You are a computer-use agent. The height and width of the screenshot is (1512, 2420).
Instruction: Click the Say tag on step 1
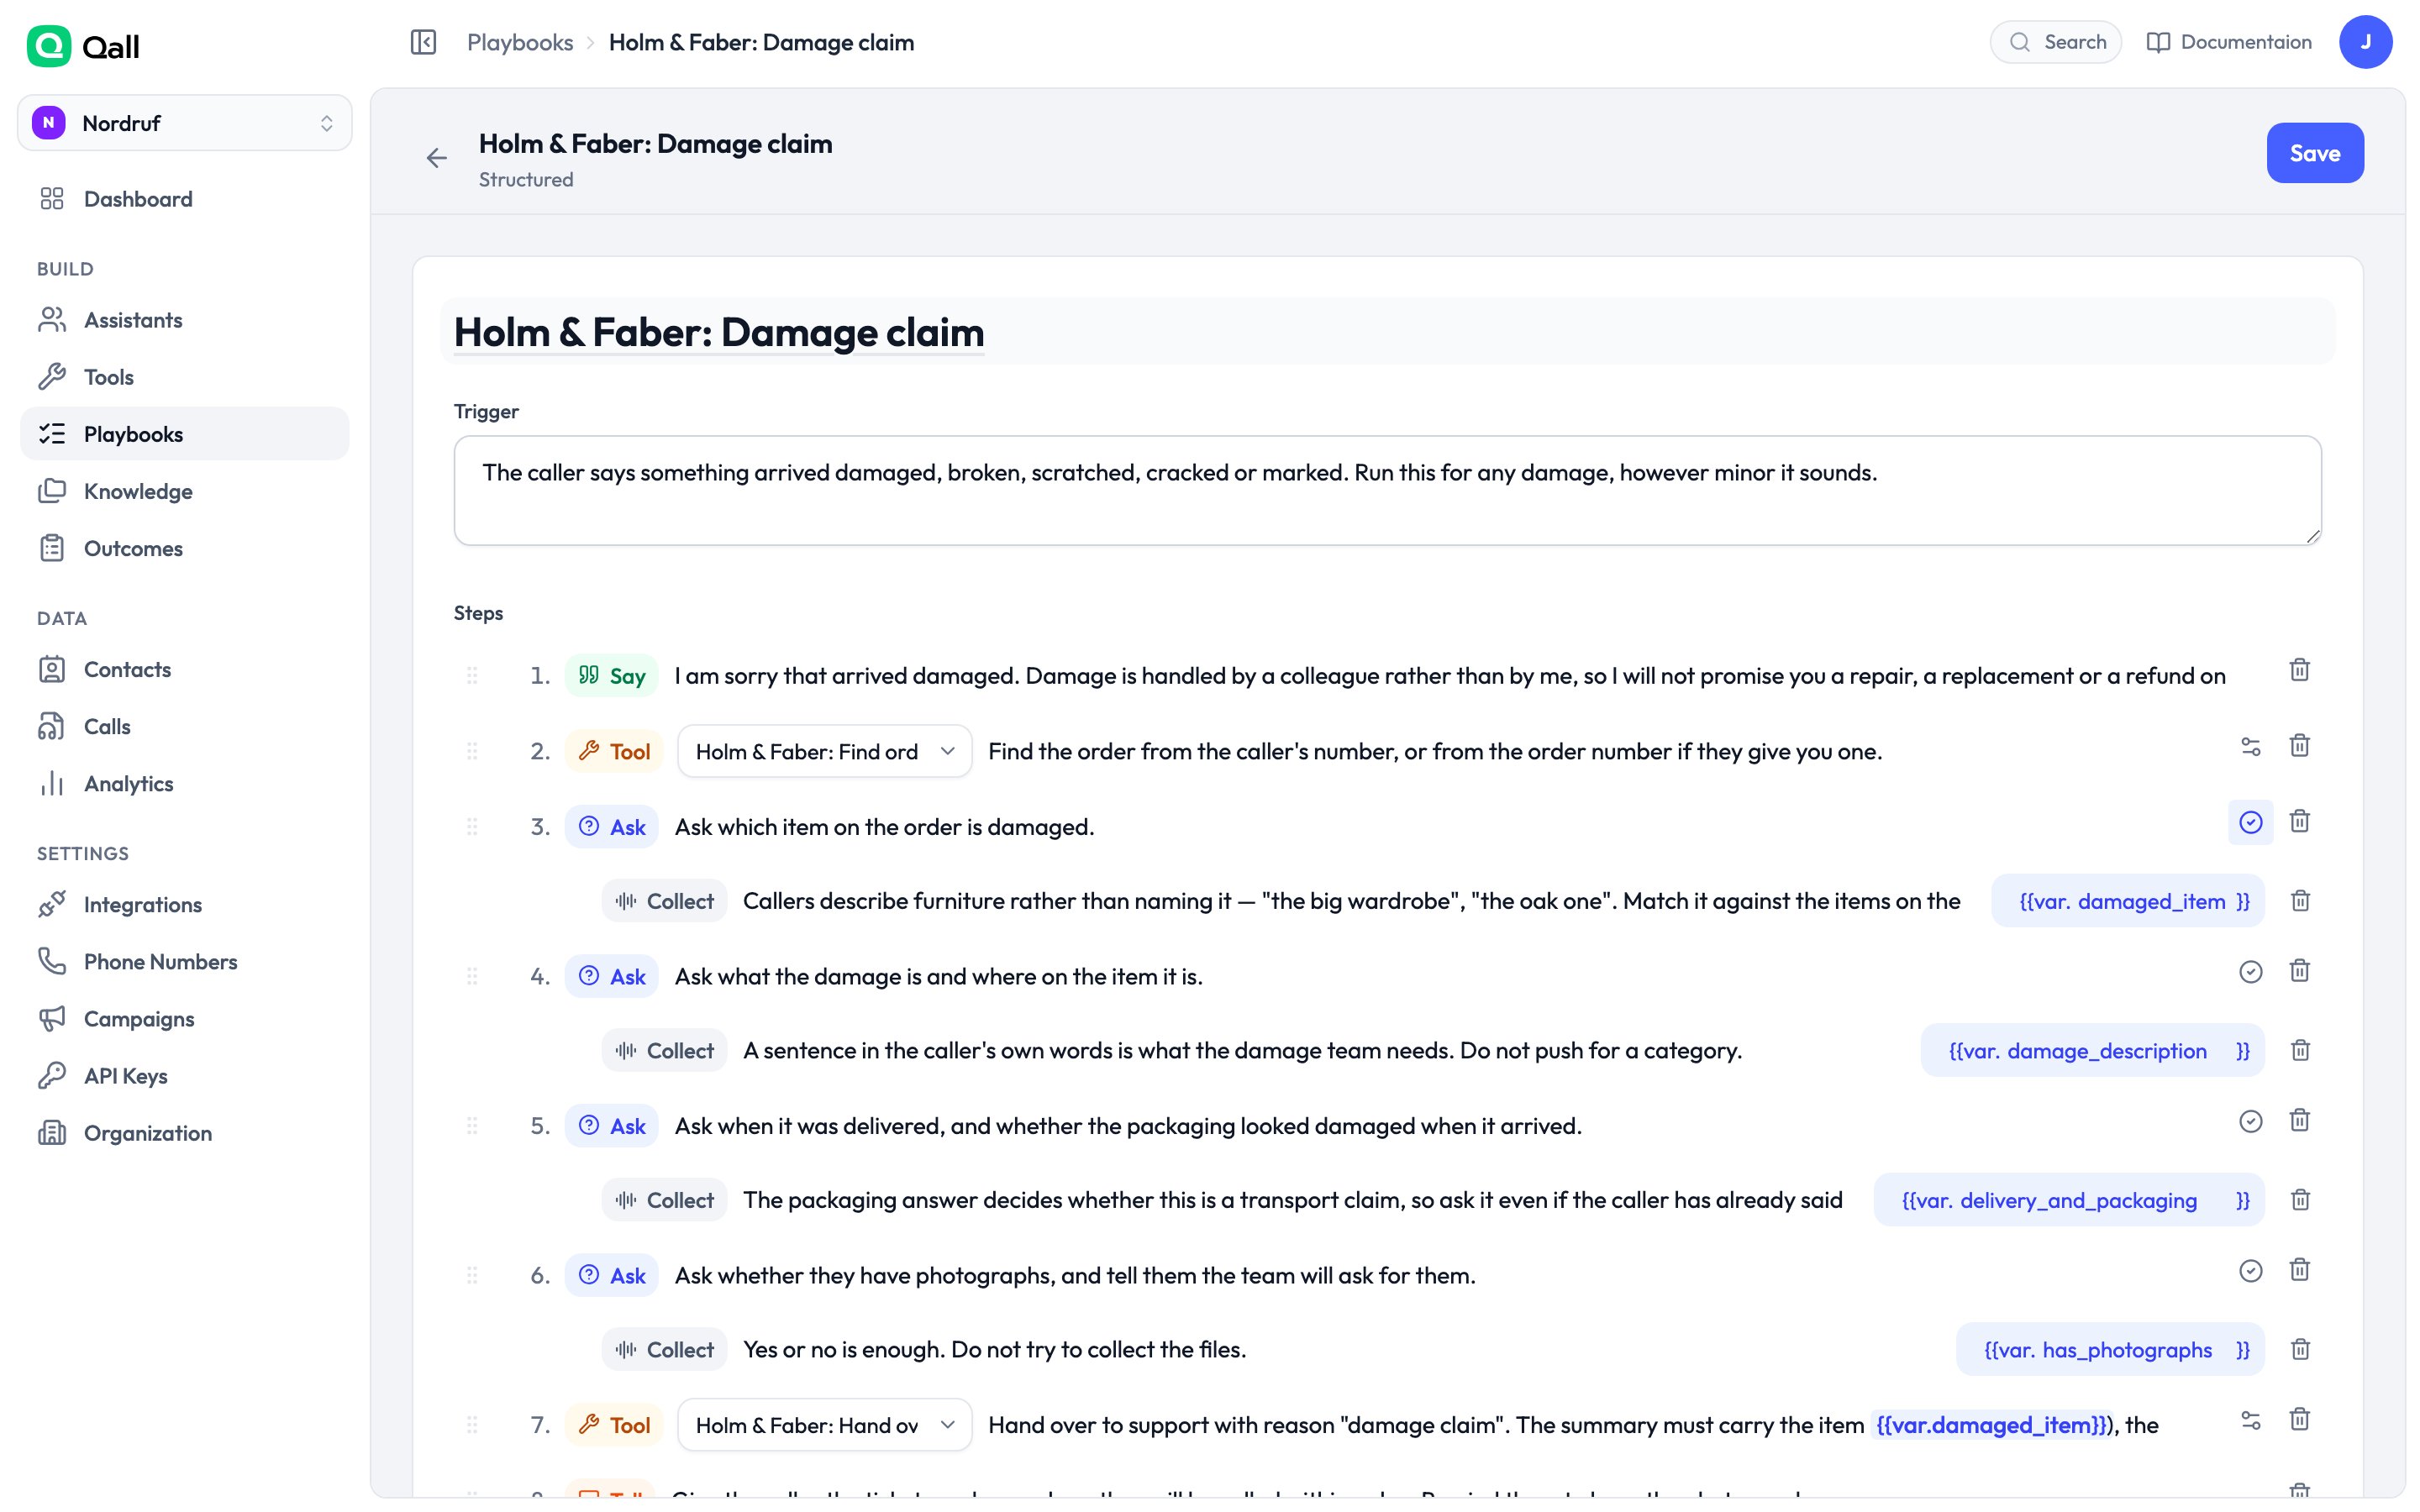(612, 676)
